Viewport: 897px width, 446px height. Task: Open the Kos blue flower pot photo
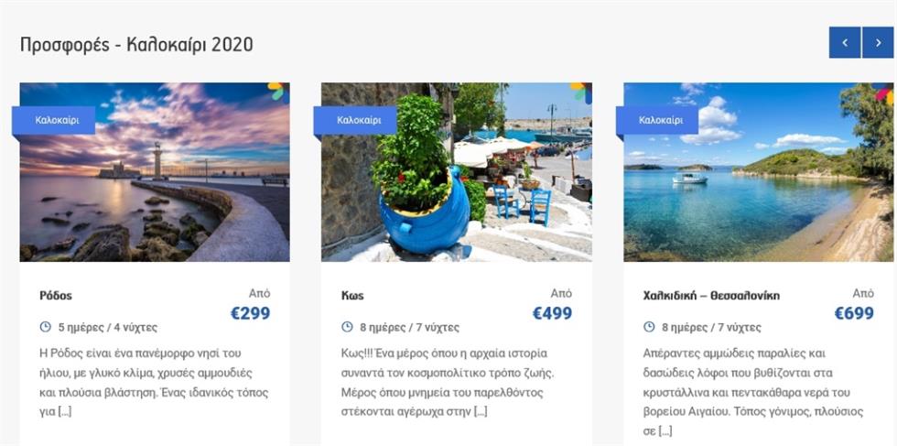click(457, 172)
